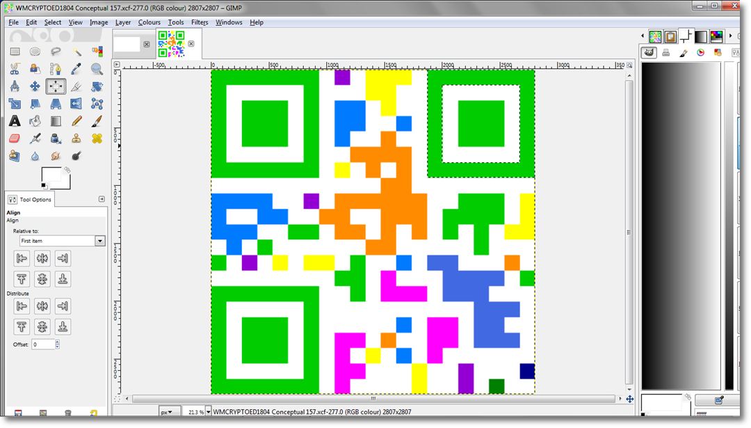Select the Ellipse Select tool
Viewport: 751px width, 428px height.
click(35, 51)
